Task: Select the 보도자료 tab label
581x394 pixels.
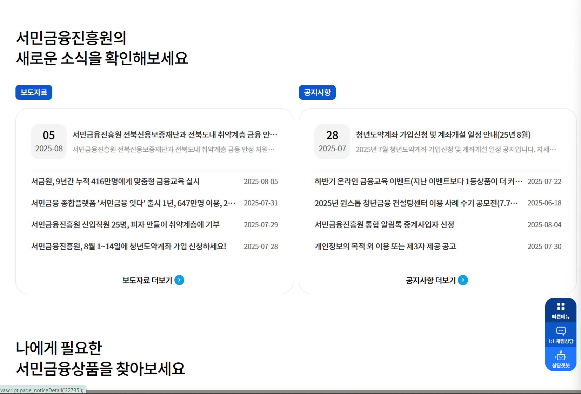Action: point(34,92)
